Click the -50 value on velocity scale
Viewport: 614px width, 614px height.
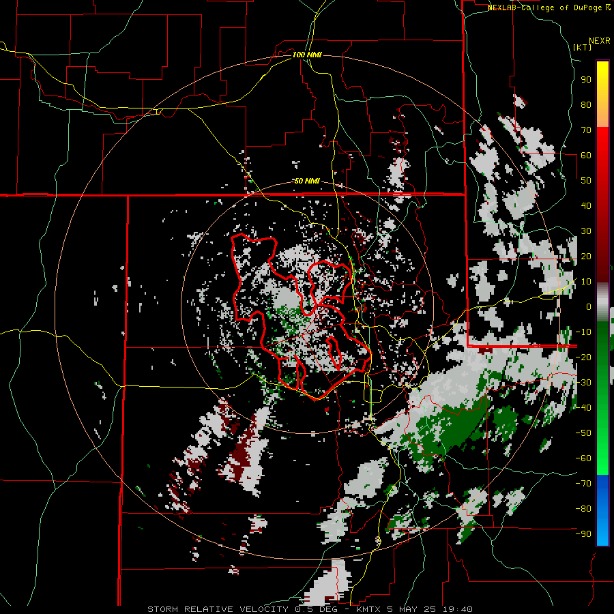click(583, 433)
